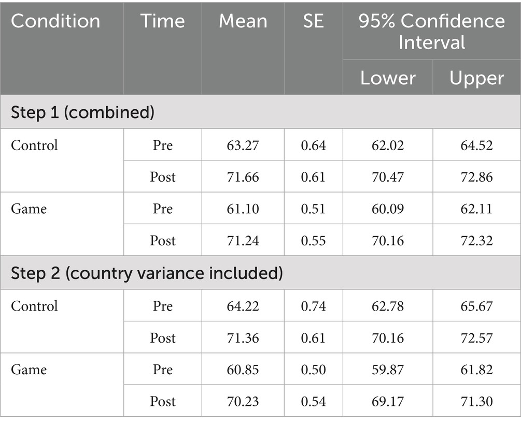Viewport: 521px width, 426px height.
Task: Click the upper bound 71.30 cell
Action: (x=476, y=401)
